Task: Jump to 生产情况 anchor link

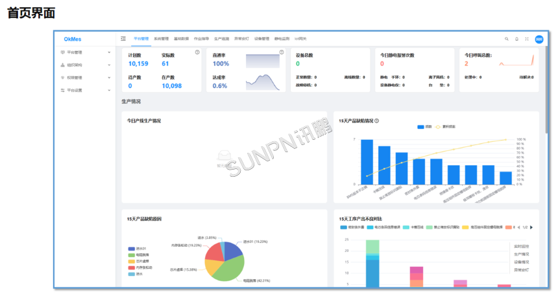Action: click(x=522, y=254)
